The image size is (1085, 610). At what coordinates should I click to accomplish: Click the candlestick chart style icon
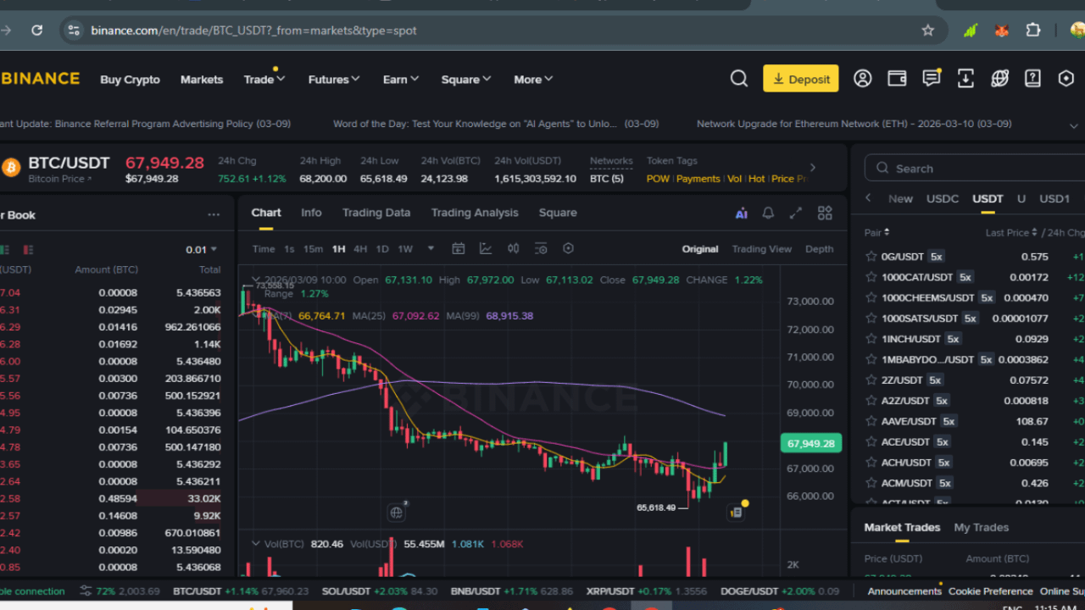coord(514,249)
